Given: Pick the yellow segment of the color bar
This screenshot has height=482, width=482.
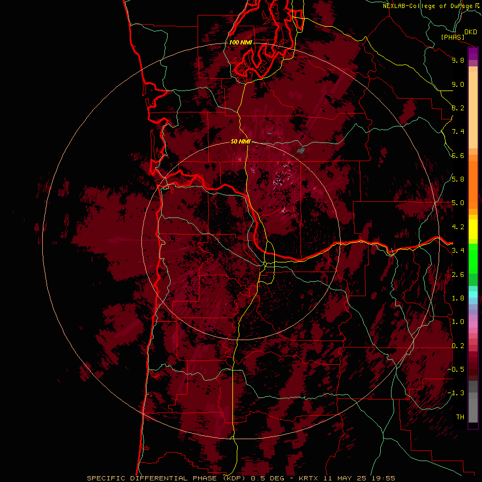Looking at the screenshot, I should 473,229.
